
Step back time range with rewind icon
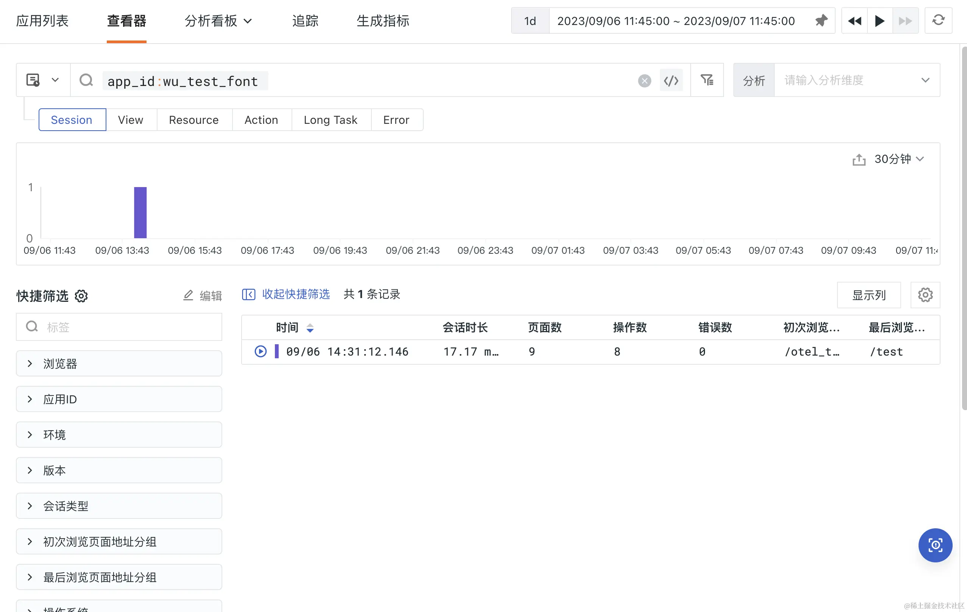click(x=855, y=20)
